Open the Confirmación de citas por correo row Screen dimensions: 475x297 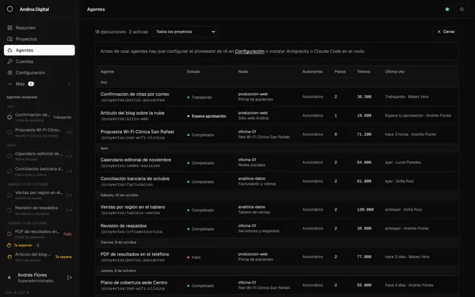(x=277, y=97)
